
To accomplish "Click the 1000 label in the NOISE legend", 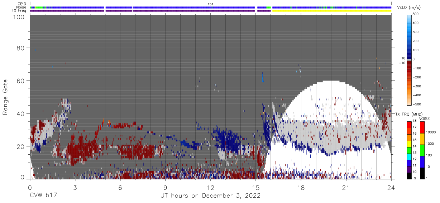I will (x=429, y=144).
